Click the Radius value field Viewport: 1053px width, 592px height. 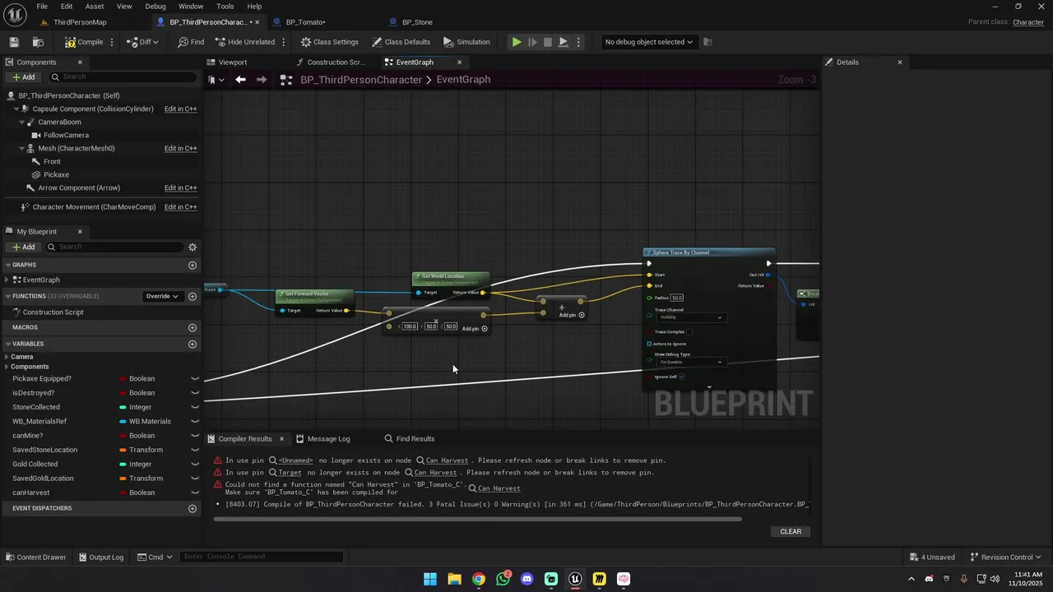pyautogui.click(x=677, y=298)
